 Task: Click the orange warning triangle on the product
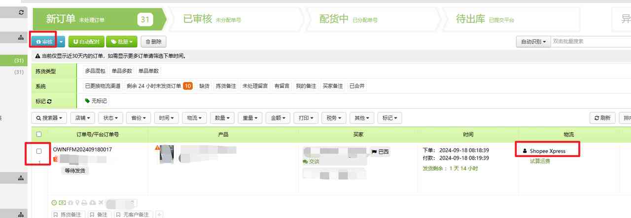(158, 147)
